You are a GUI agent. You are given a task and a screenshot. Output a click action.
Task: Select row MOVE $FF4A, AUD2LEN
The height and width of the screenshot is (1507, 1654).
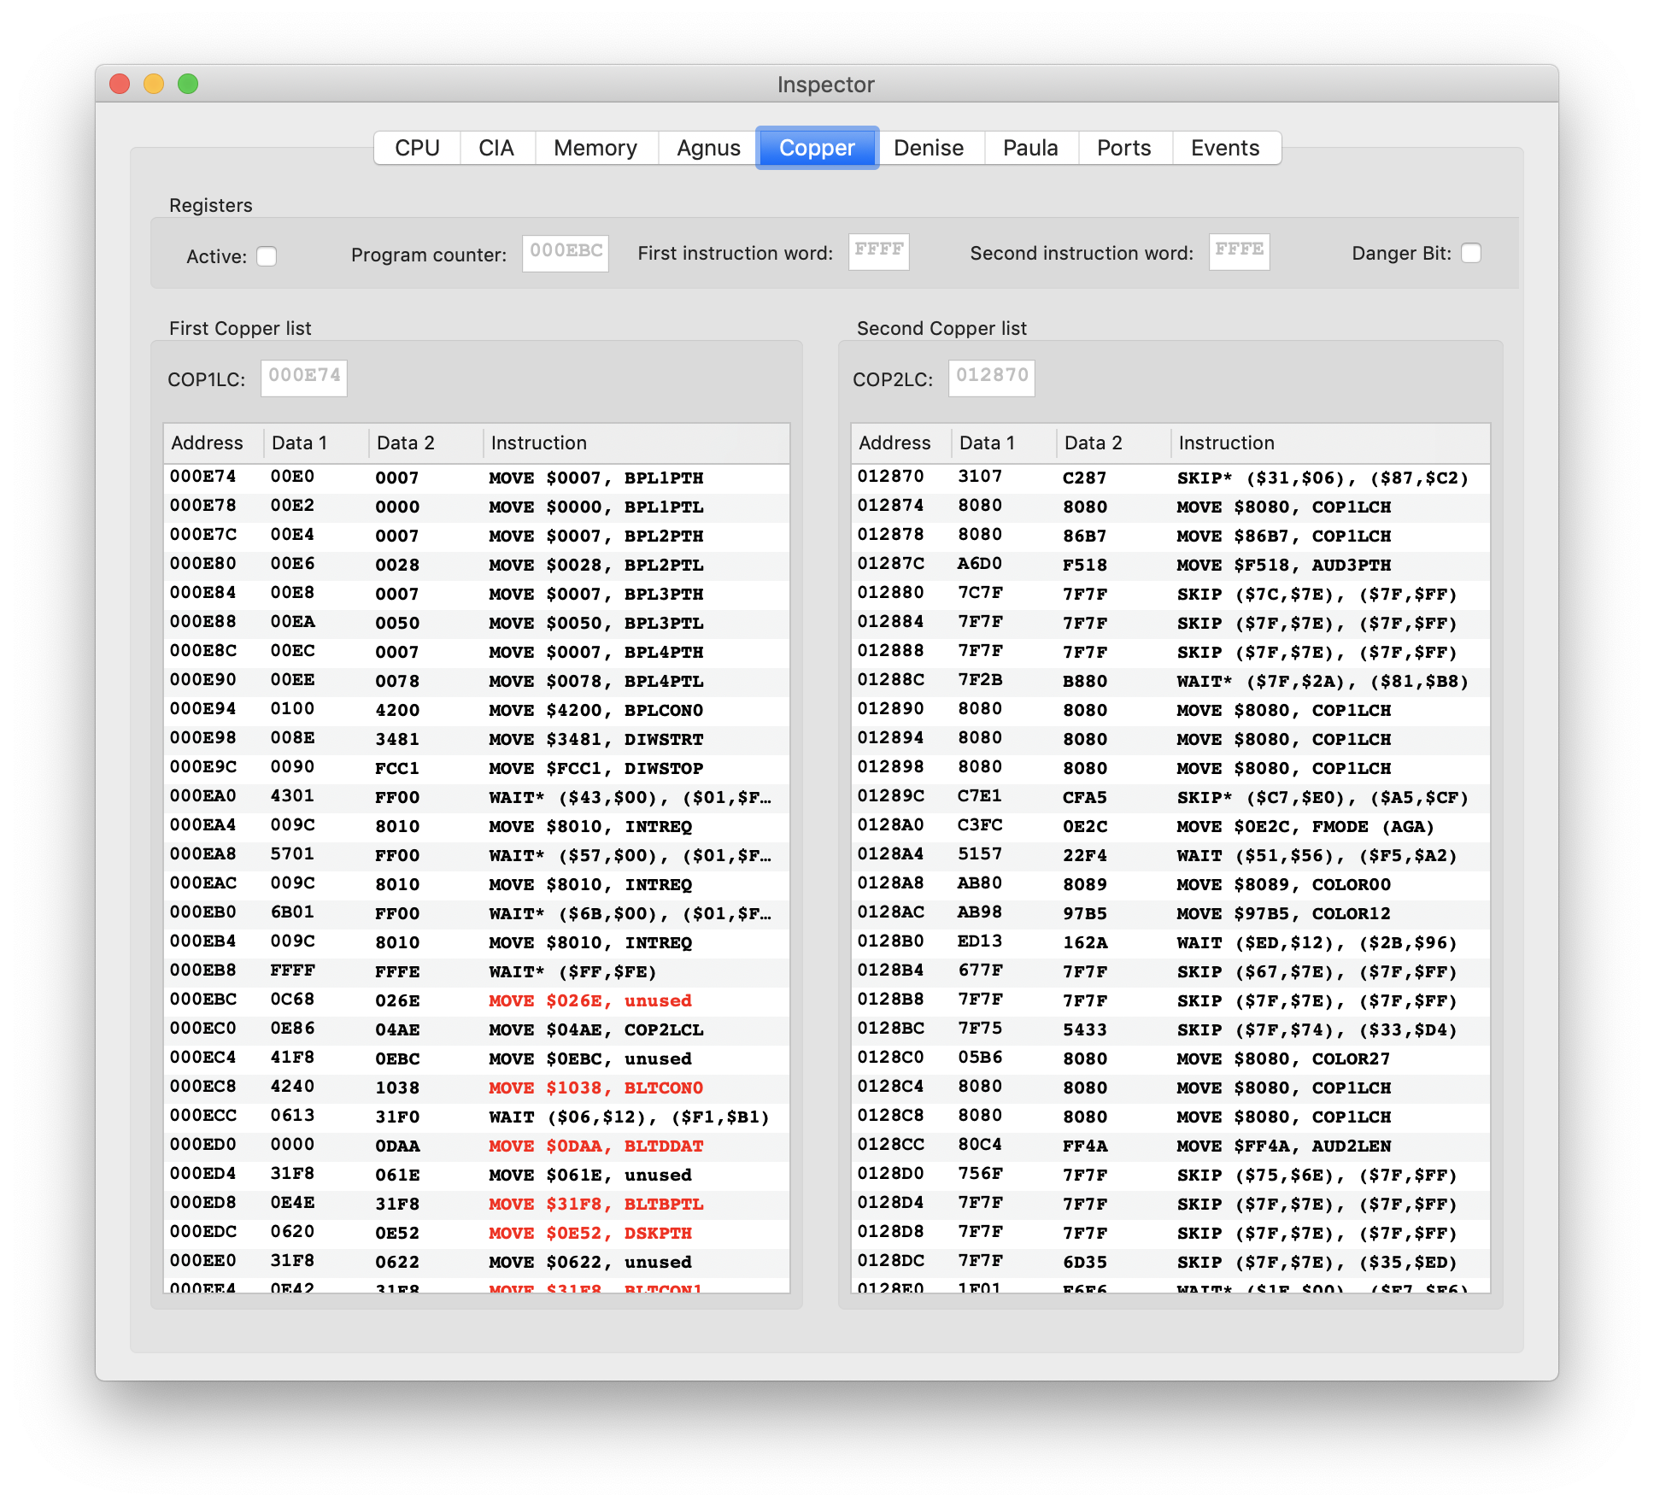click(x=1170, y=1146)
